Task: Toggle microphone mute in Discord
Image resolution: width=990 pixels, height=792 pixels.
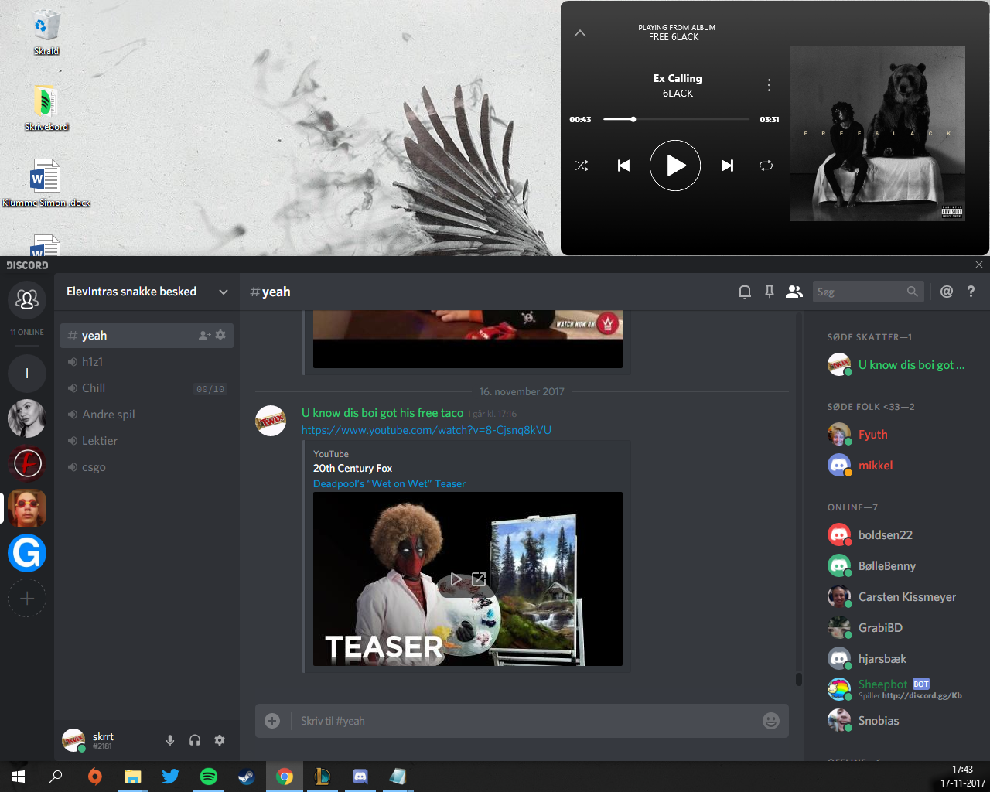Action: [170, 740]
